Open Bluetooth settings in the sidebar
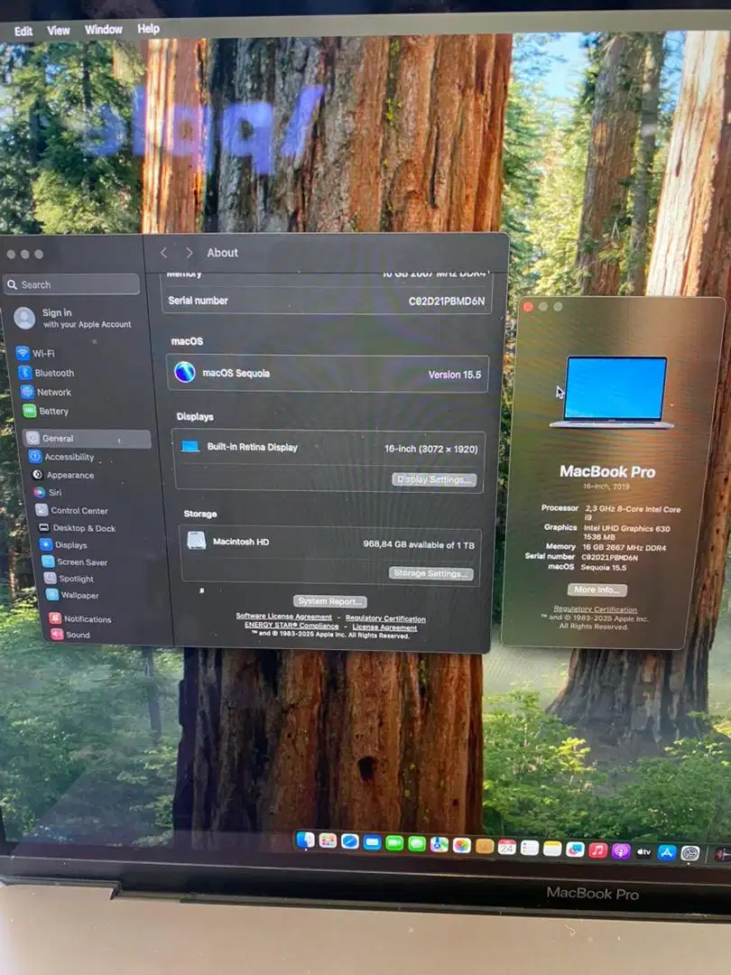The height and width of the screenshot is (975, 731). [47, 373]
